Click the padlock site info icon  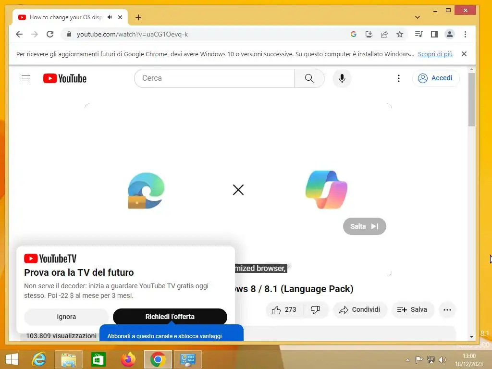click(69, 34)
